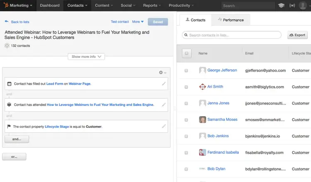Screen dimensions: 311x182
Task: Open How to Leverage Webinars criterion link
Action: (x=100, y=105)
